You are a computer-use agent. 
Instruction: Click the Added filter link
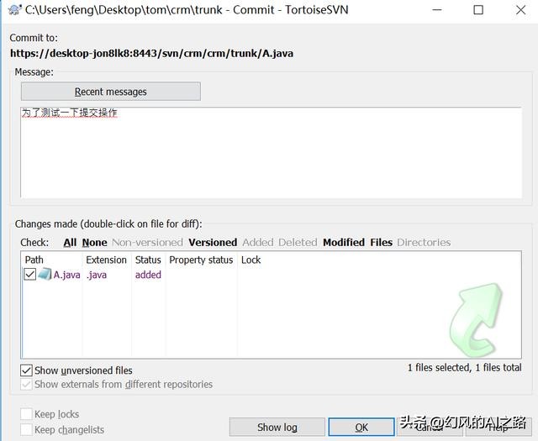[x=258, y=243]
